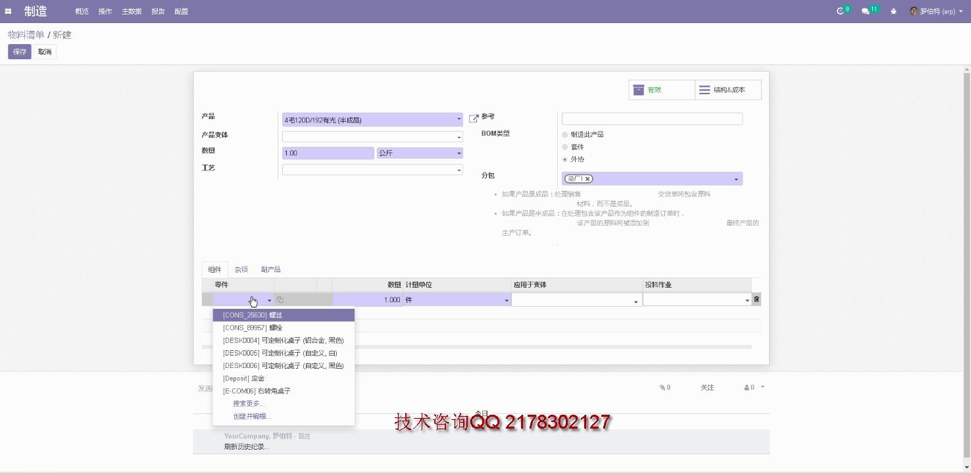Click the copy icon in the 零件 row

click(280, 299)
